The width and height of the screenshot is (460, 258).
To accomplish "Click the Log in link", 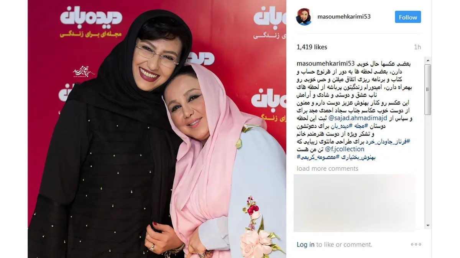I will pyautogui.click(x=306, y=244).
